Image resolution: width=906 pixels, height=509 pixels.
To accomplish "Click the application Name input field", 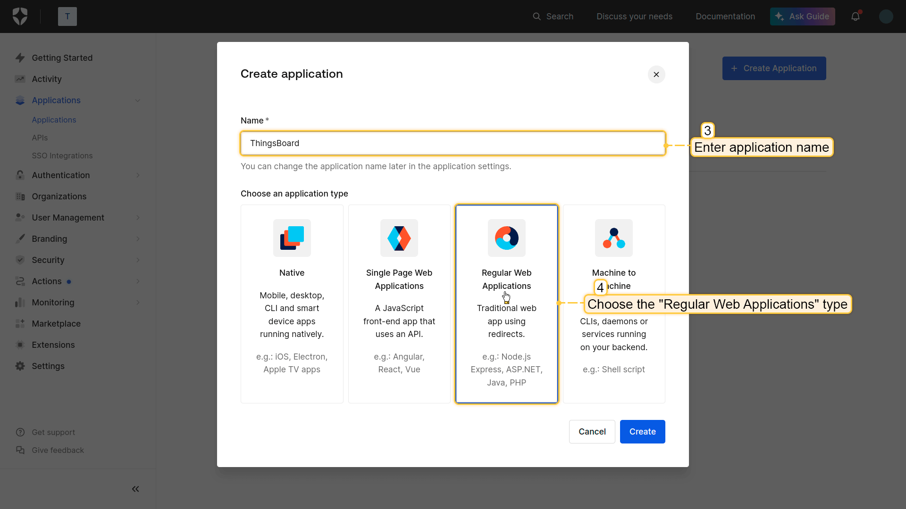I will click(x=453, y=143).
